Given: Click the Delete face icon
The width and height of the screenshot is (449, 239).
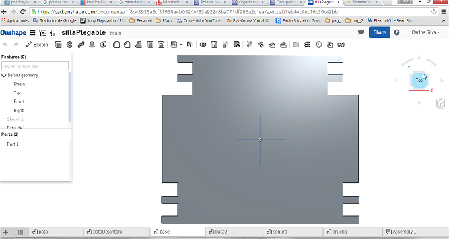Looking at the screenshot, I should [261, 45].
